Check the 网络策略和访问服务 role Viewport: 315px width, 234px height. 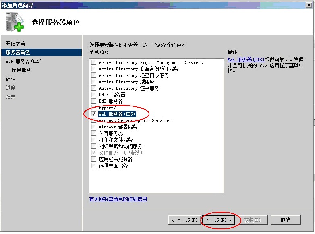point(93,146)
